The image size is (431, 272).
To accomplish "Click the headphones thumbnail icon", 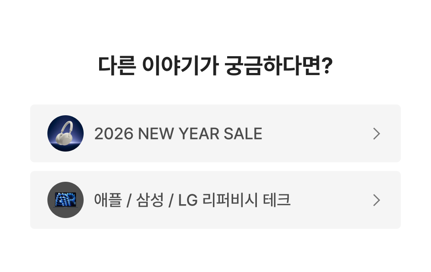I will (66, 133).
